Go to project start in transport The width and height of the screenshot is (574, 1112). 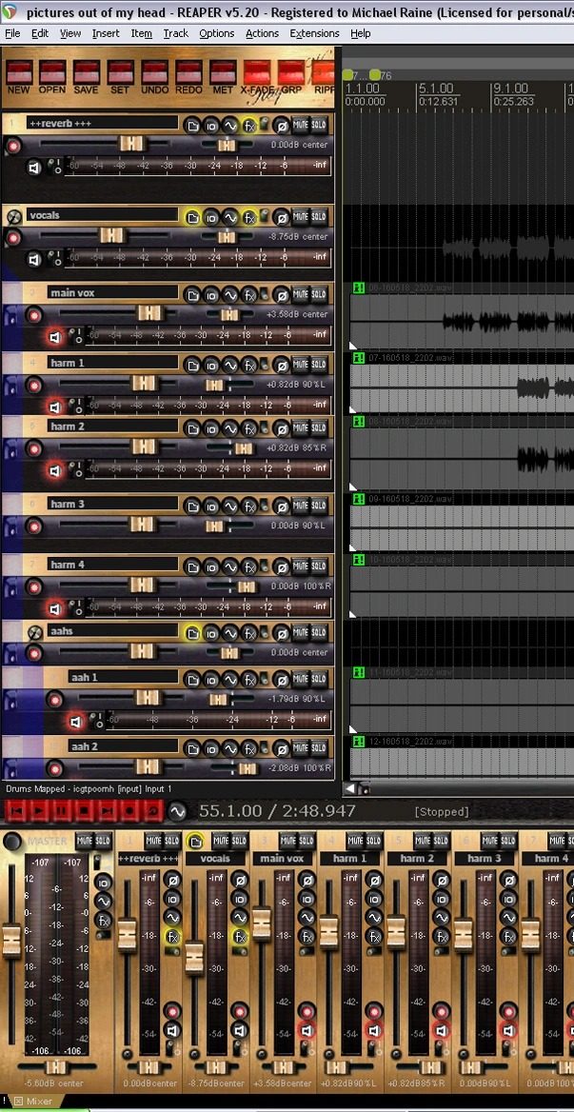(16, 810)
